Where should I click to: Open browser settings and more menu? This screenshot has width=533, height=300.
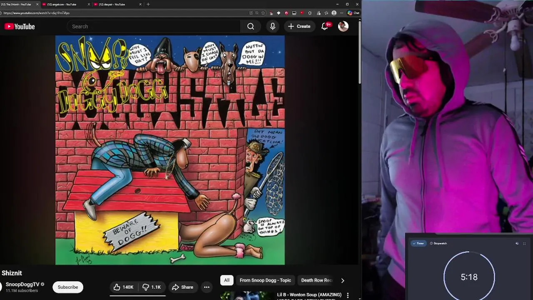pos(342,13)
